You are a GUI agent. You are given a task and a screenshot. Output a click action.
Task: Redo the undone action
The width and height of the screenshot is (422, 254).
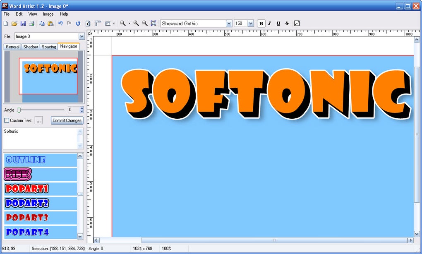coord(69,24)
